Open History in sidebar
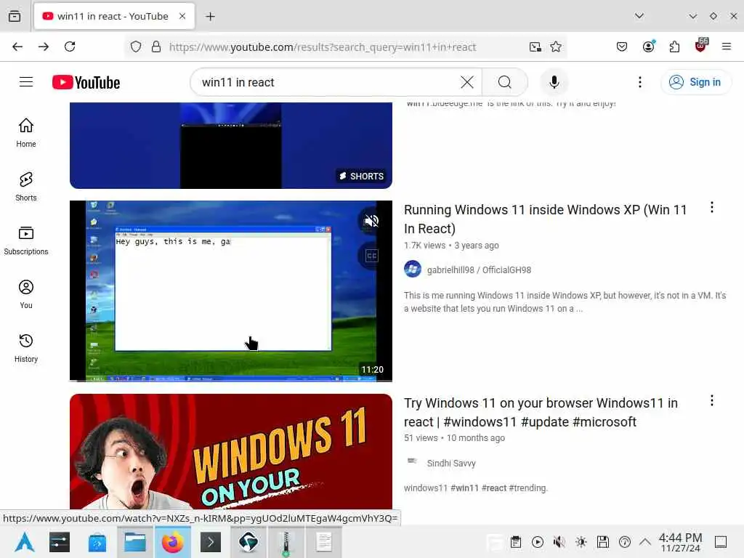 [x=26, y=348]
